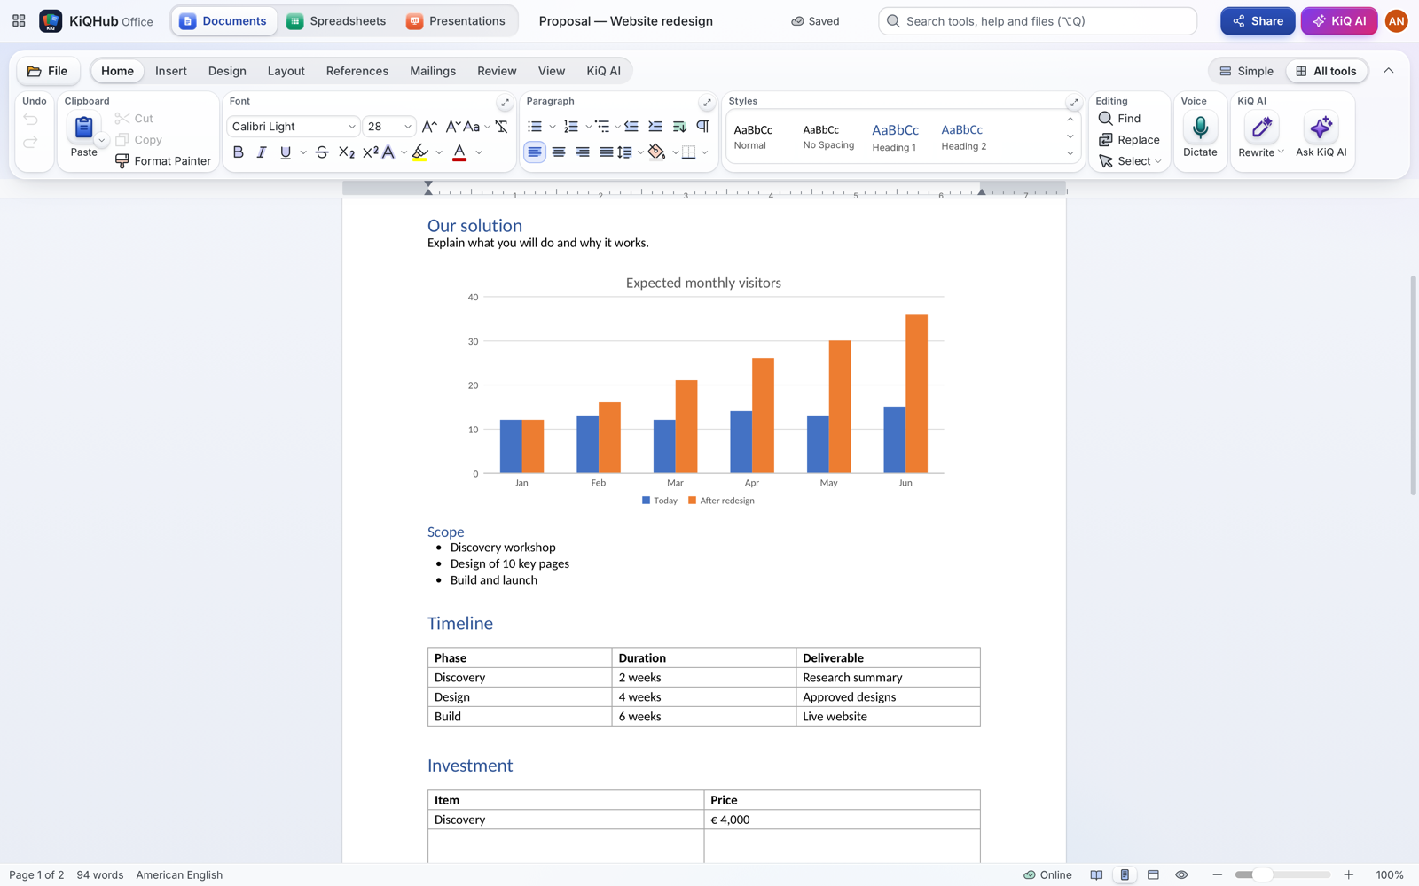This screenshot has width=1419, height=886.
Task: Switch to All tools ribbon mode
Action: [1327, 71]
